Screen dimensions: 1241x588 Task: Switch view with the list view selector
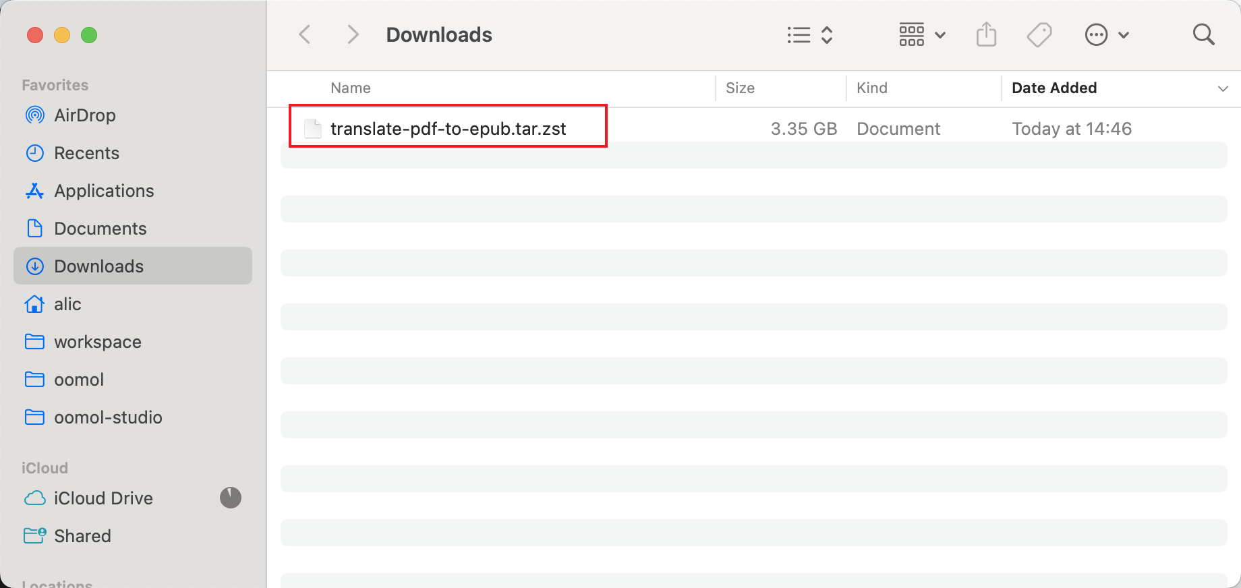pyautogui.click(x=810, y=34)
